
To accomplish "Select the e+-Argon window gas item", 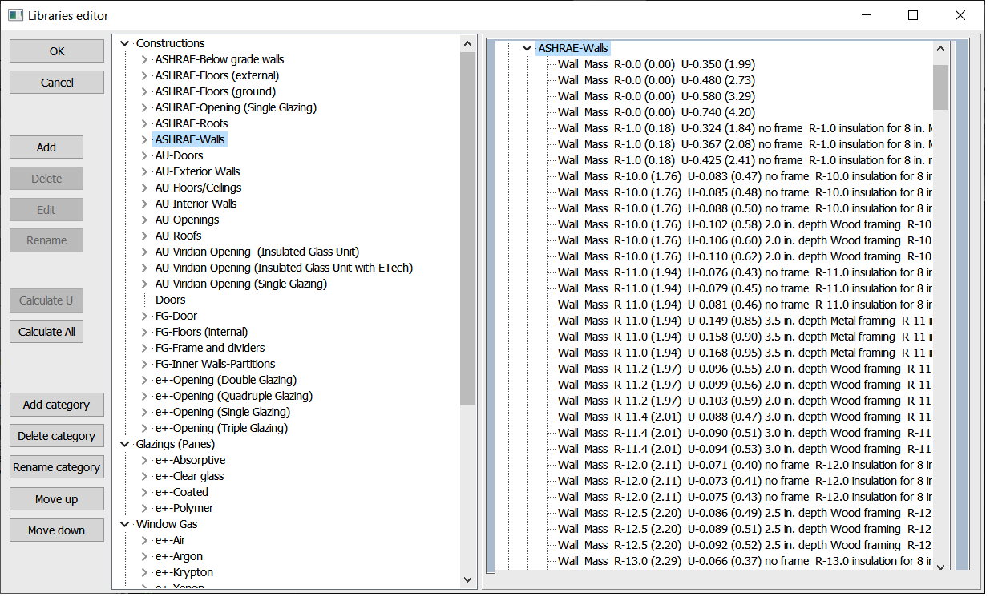I will pyautogui.click(x=178, y=556).
